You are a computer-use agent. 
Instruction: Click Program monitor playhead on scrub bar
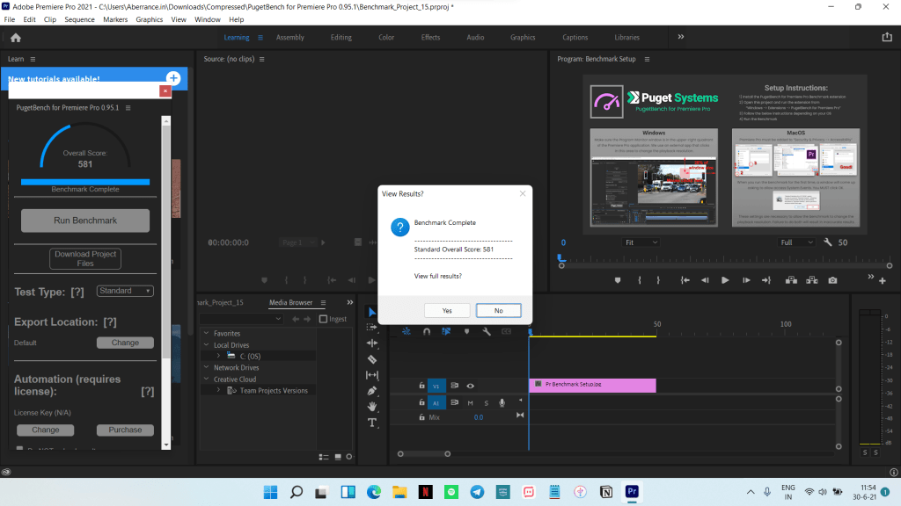coord(560,259)
